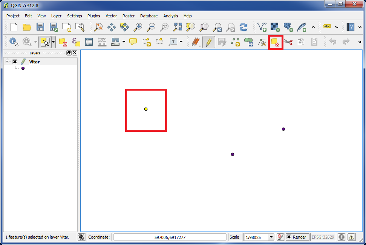Screen dimensions: 366x245
Task: Open the Raster menu
Action: (129, 16)
